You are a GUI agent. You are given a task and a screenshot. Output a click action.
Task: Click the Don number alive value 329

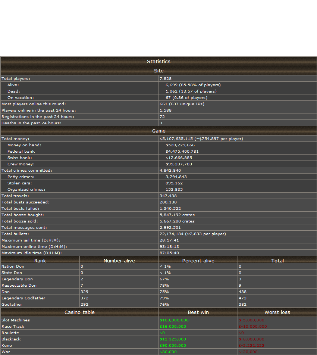[84, 292]
